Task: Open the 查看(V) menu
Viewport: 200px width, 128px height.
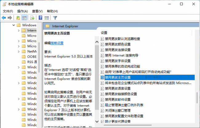Action: (37, 11)
